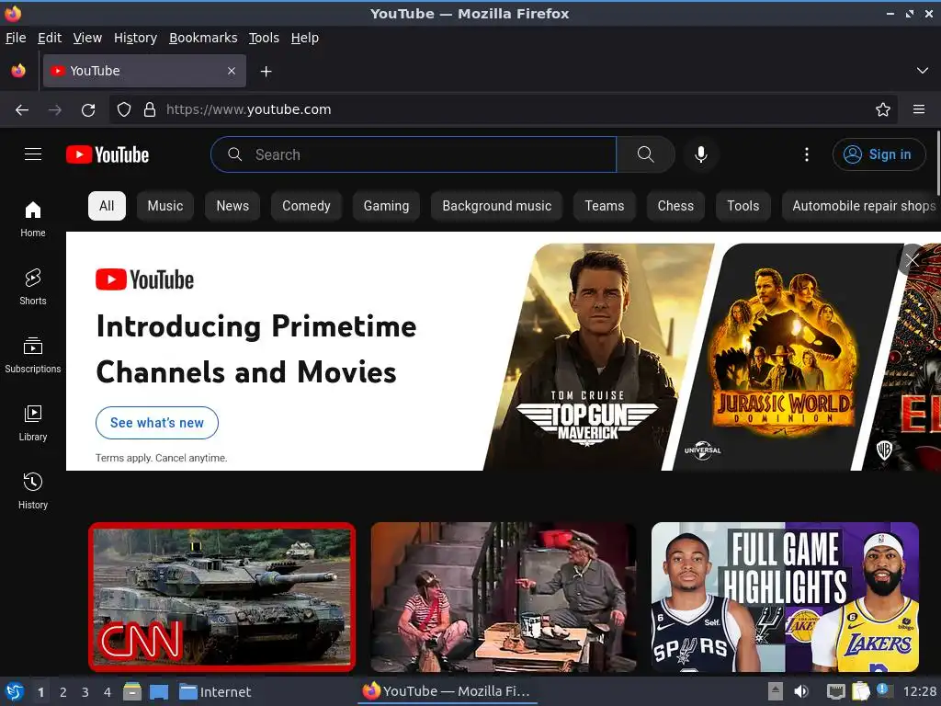Select the Teams filter chip
This screenshot has height=706, width=941.
tap(605, 206)
